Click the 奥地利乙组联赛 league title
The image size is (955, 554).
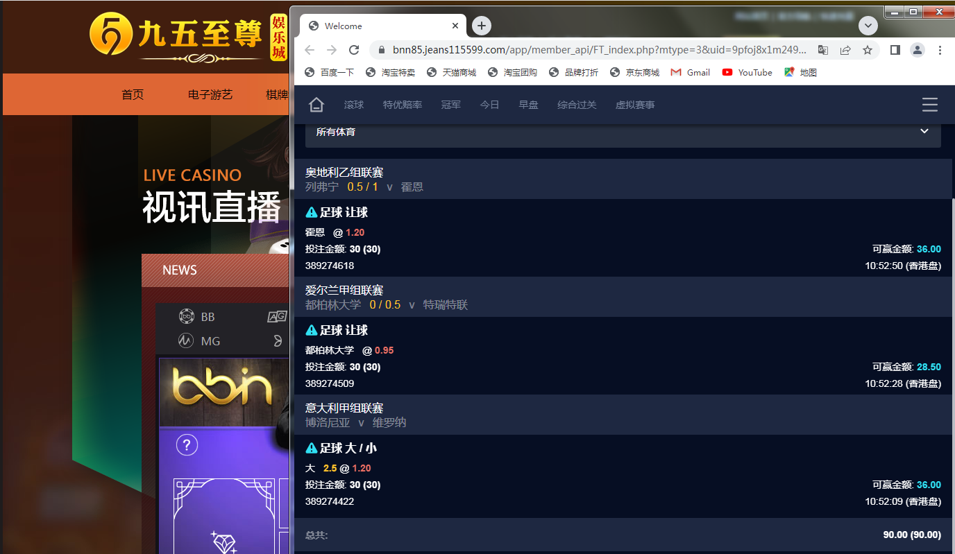[344, 172]
